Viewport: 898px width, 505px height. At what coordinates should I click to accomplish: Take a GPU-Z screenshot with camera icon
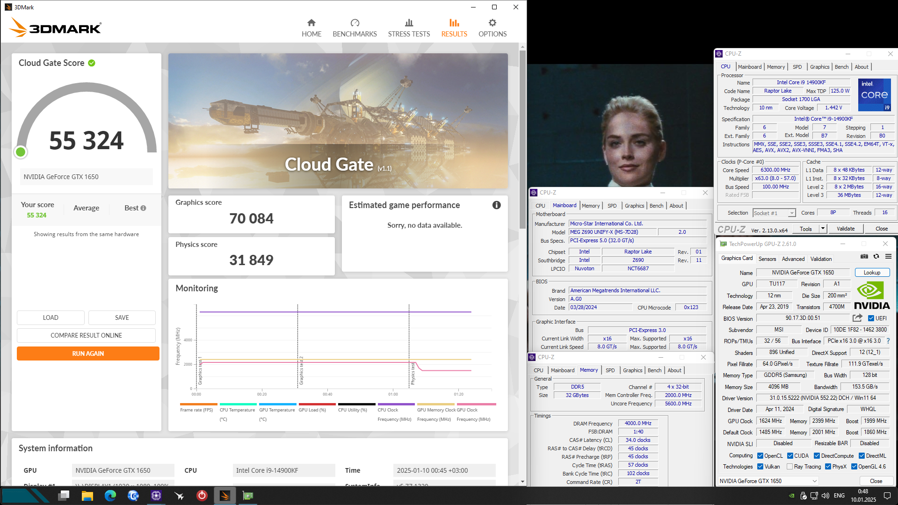point(864,256)
